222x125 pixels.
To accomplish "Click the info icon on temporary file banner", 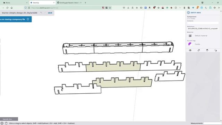I will [28, 19].
